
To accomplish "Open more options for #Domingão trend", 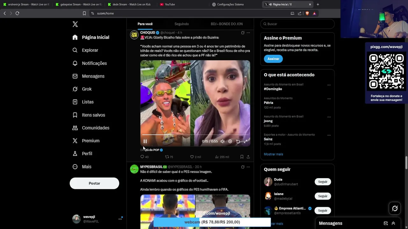I will (x=329, y=85).
